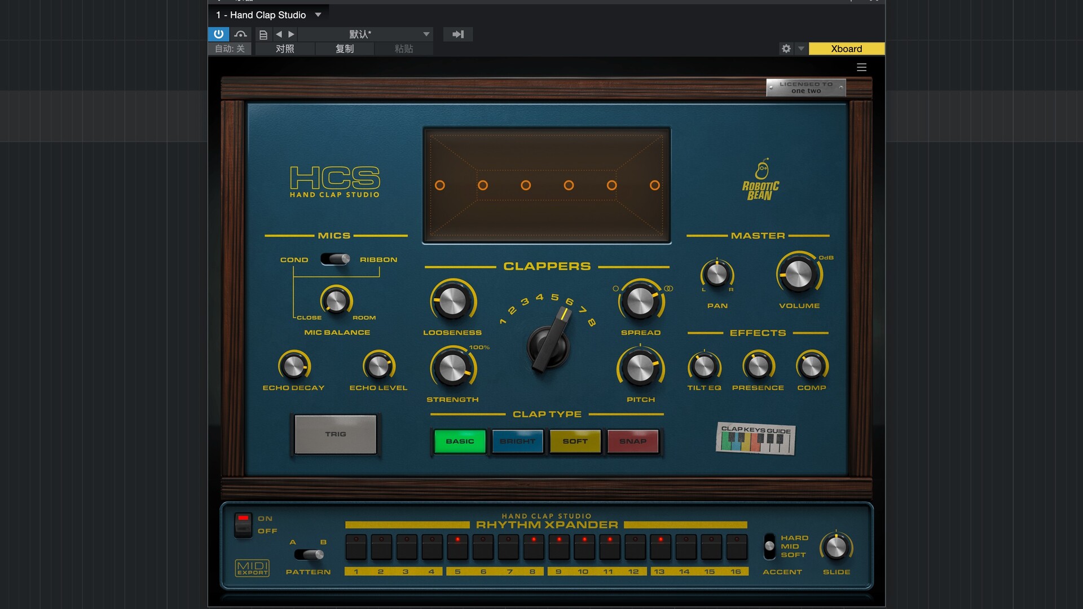Click the Licensed To plate

pyautogui.click(x=806, y=87)
